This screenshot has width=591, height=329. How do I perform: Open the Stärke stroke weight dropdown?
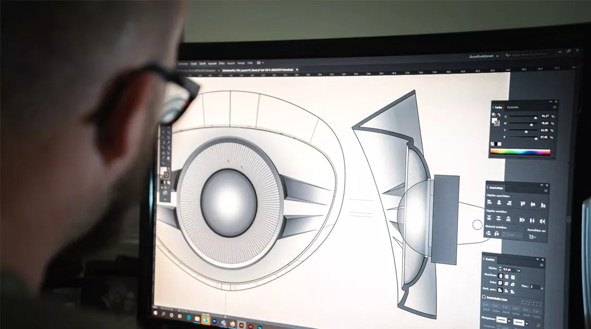[x=518, y=270]
